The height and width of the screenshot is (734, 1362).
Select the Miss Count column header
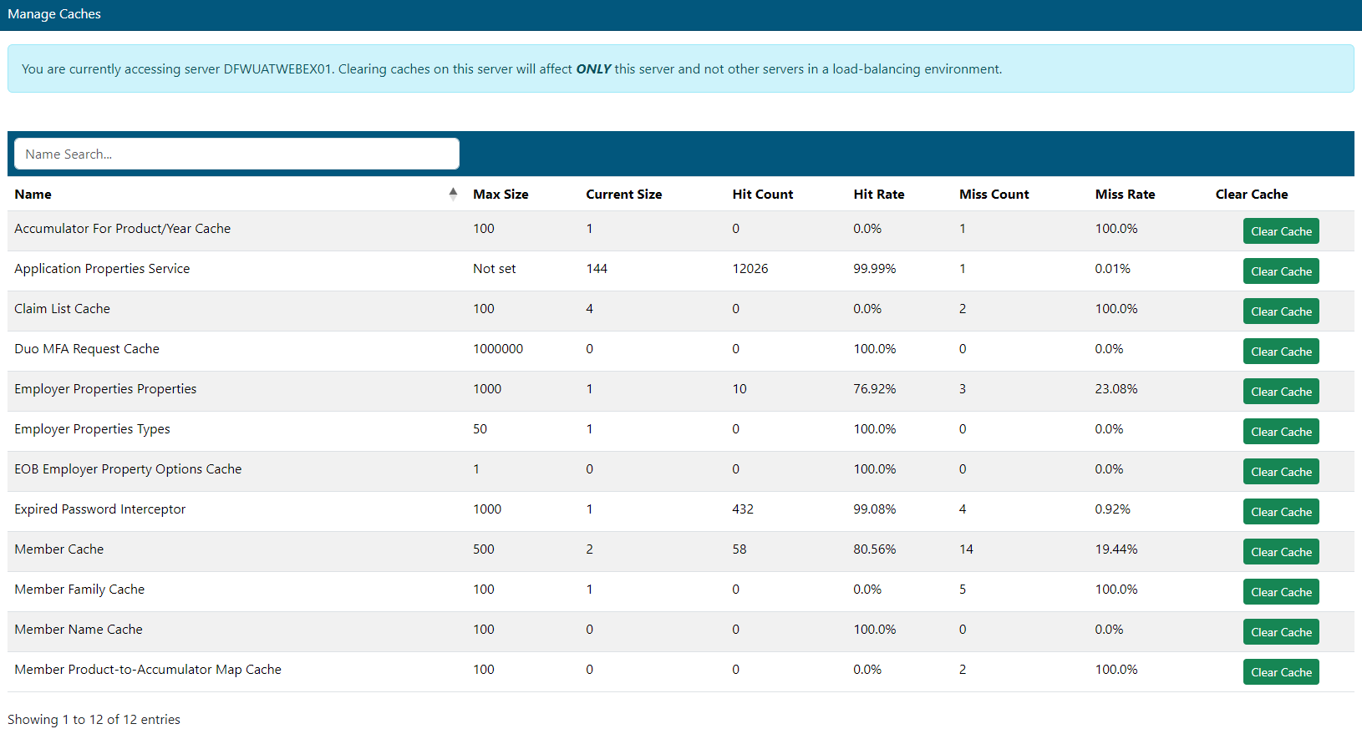click(994, 195)
